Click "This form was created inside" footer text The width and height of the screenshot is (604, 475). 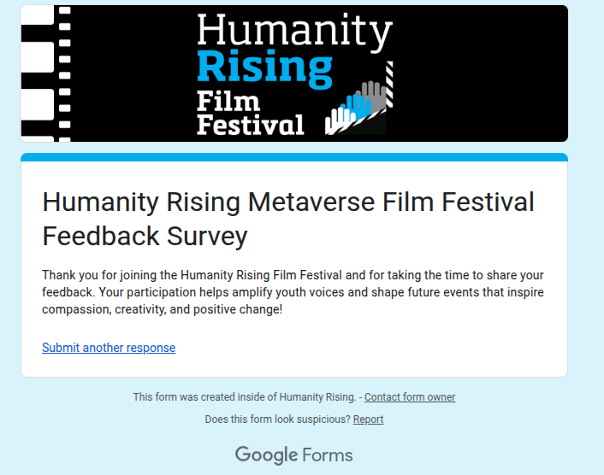[244, 397]
